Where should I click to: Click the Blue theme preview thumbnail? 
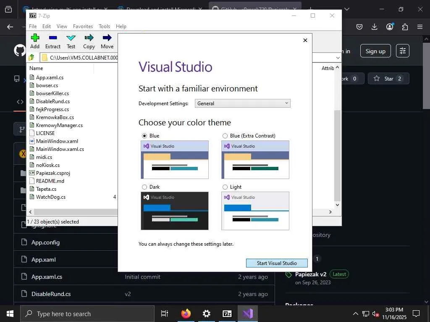coord(175,160)
